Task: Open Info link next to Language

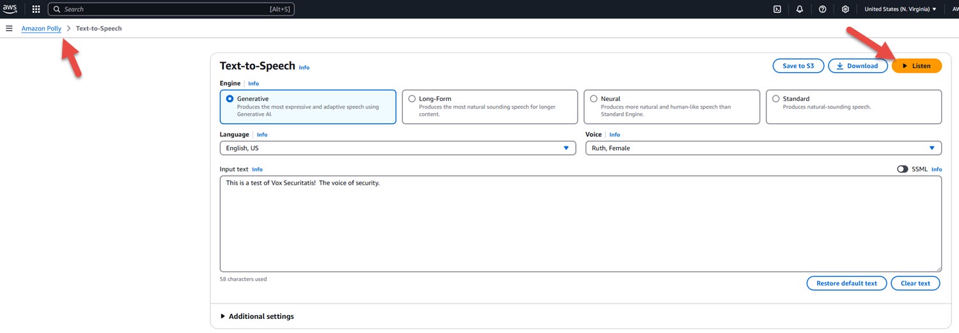Action: pyautogui.click(x=262, y=135)
